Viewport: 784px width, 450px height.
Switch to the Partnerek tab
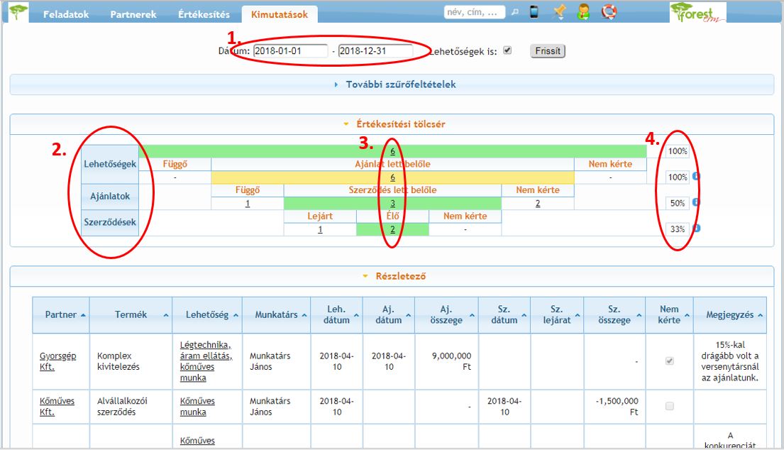[133, 14]
